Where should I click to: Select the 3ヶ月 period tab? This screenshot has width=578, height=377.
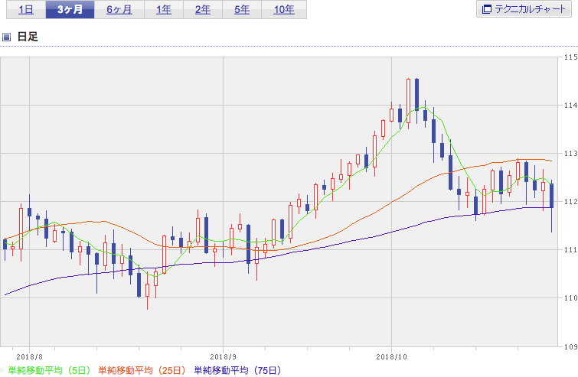point(70,9)
